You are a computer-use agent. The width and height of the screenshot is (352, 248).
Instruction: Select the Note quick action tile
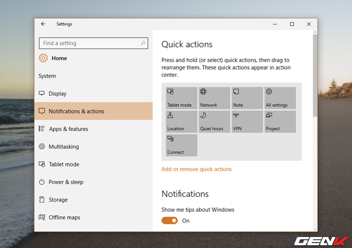[x=247, y=98]
